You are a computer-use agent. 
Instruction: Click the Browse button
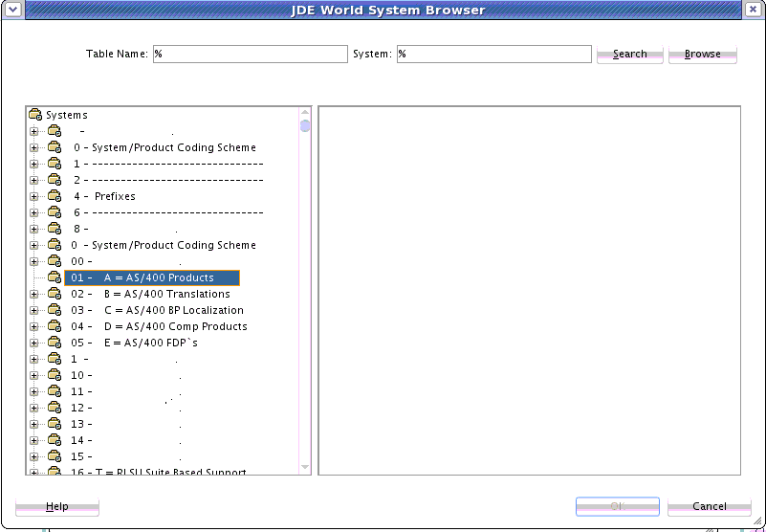click(703, 54)
